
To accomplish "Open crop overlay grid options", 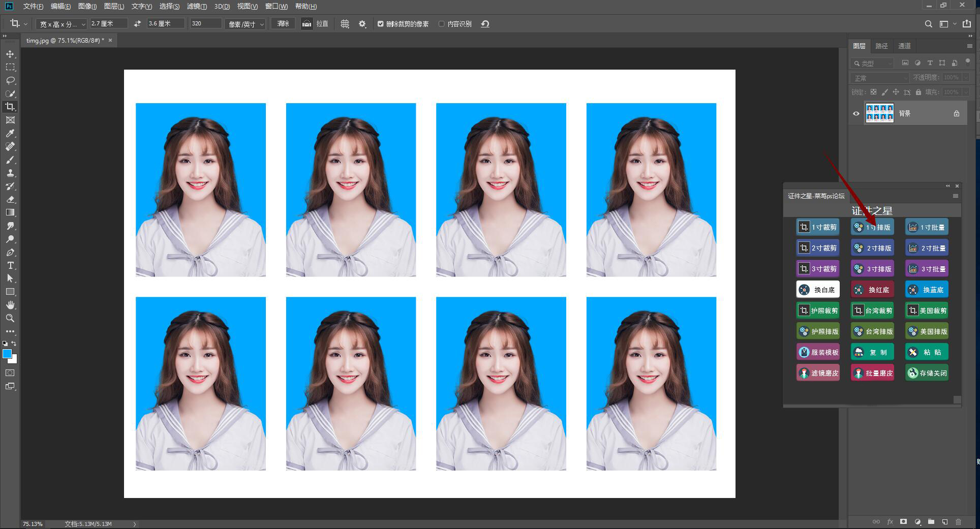I will click(x=345, y=24).
